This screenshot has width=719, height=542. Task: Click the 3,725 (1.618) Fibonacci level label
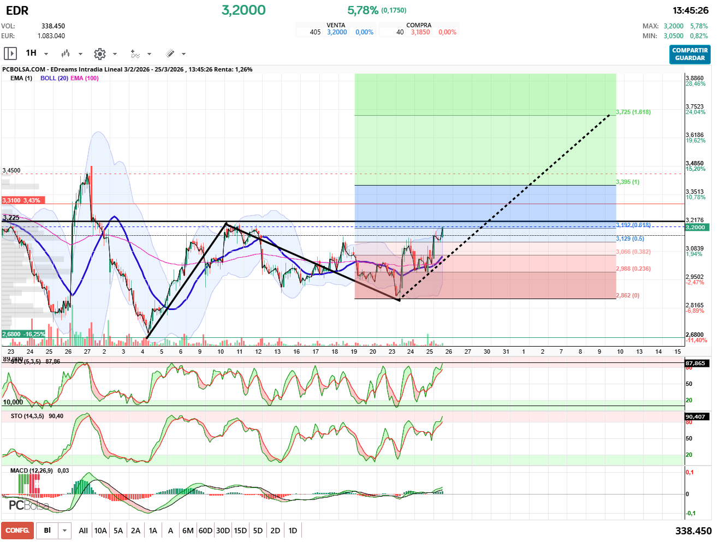pos(633,112)
